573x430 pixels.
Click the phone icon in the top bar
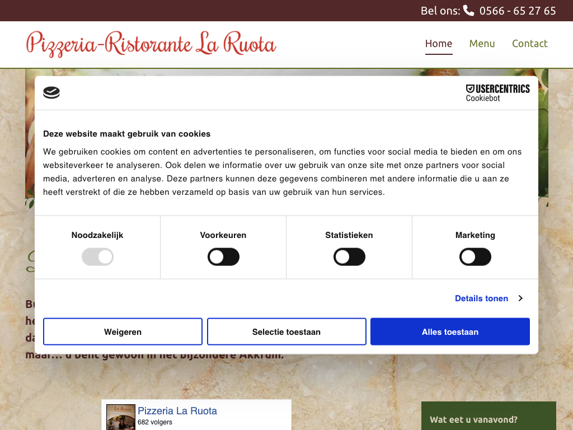(468, 10)
